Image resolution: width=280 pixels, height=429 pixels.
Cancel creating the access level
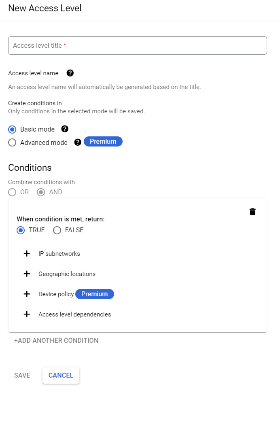61,375
